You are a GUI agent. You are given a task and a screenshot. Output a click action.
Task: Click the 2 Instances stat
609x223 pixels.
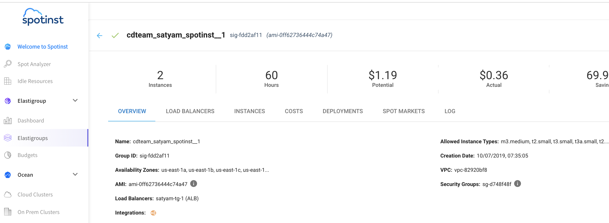[x=160, y=79]
